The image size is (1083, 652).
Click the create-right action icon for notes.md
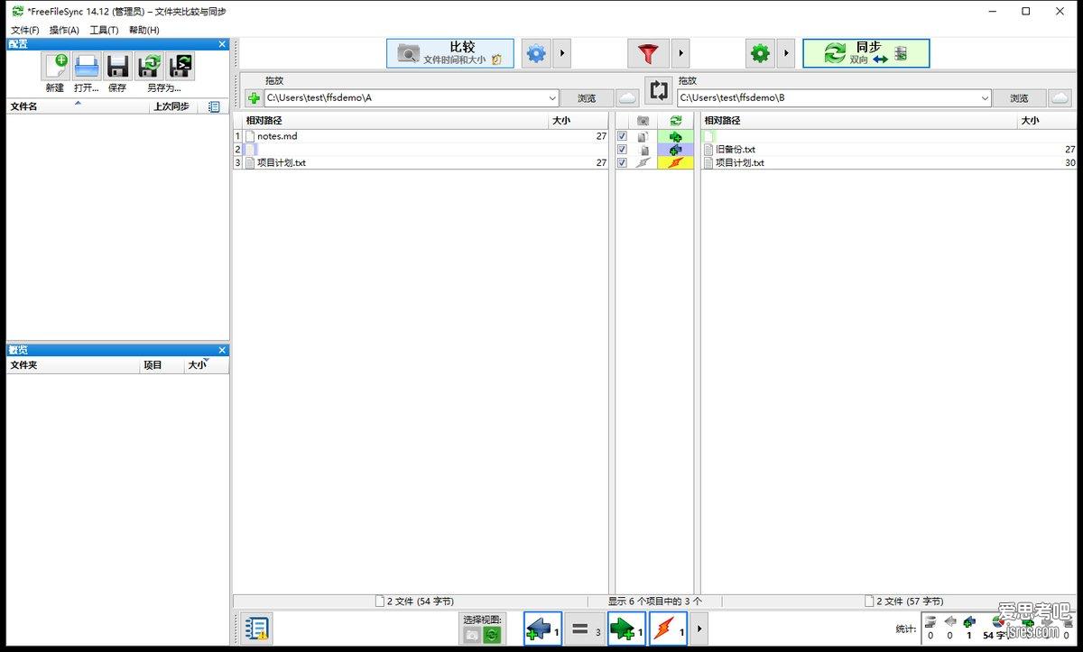(675, 136)
